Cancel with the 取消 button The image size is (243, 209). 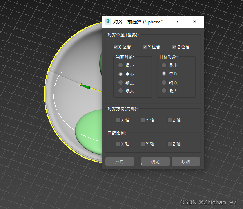(x=186, y=162)
